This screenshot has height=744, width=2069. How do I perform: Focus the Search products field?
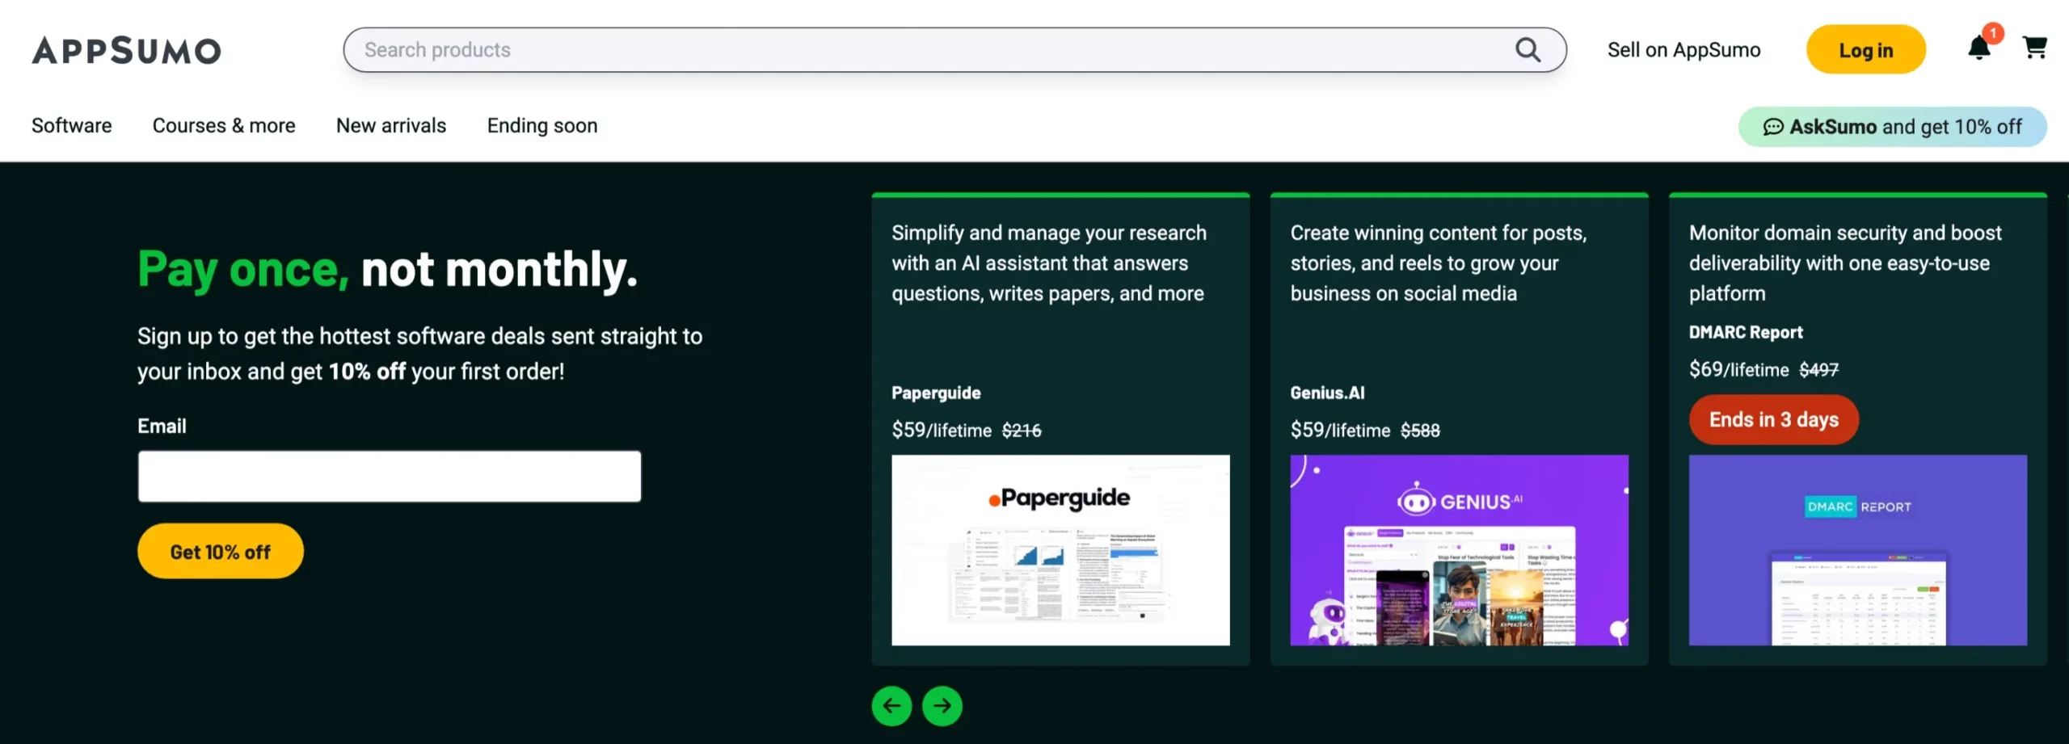point(929,50)
